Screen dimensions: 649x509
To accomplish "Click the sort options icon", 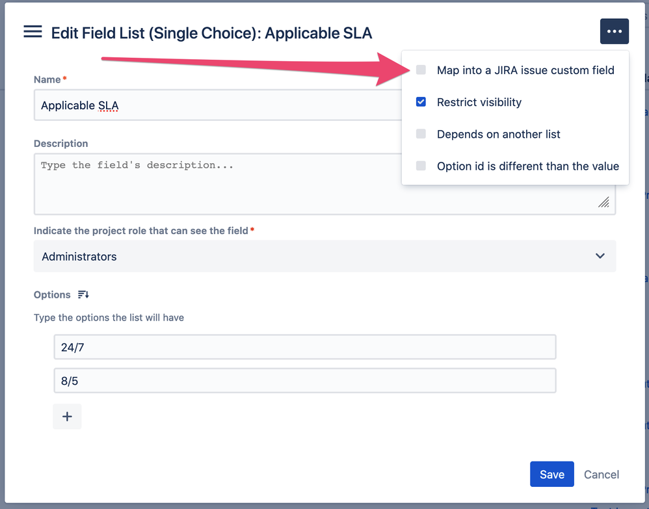I will click(83, 294).
